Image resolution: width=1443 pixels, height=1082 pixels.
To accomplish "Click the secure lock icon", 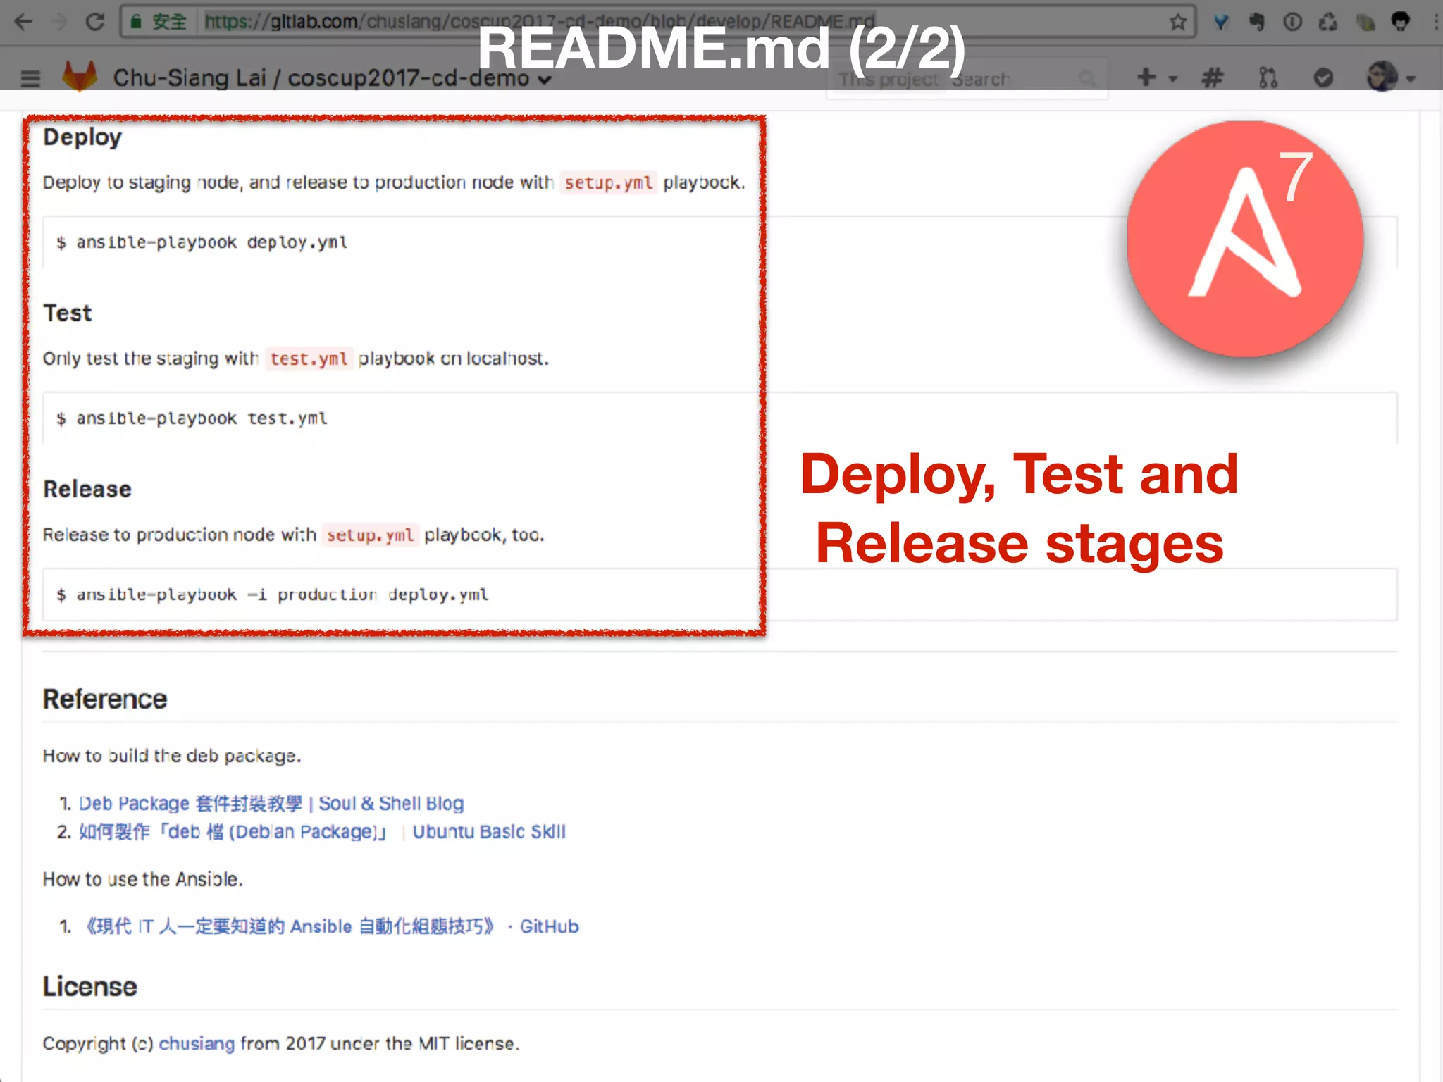I will coord(137,23).
